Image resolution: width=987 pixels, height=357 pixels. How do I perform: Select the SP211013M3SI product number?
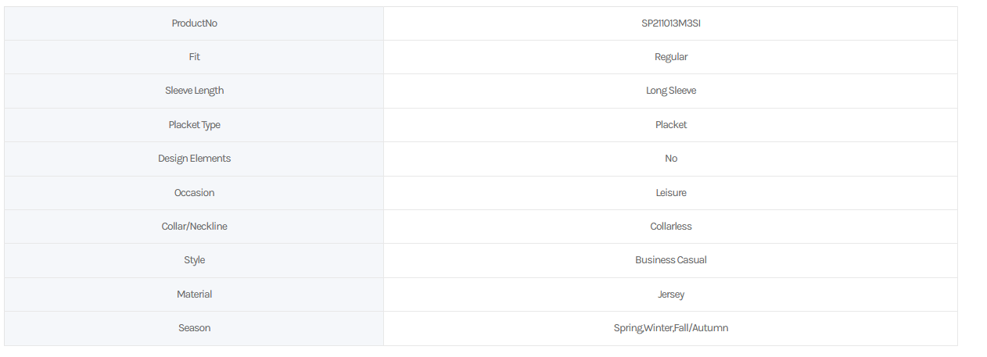click(670, 23)
